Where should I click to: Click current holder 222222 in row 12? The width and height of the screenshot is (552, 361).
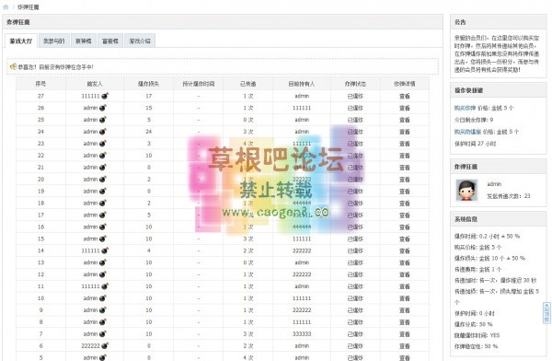coord(302,274)
